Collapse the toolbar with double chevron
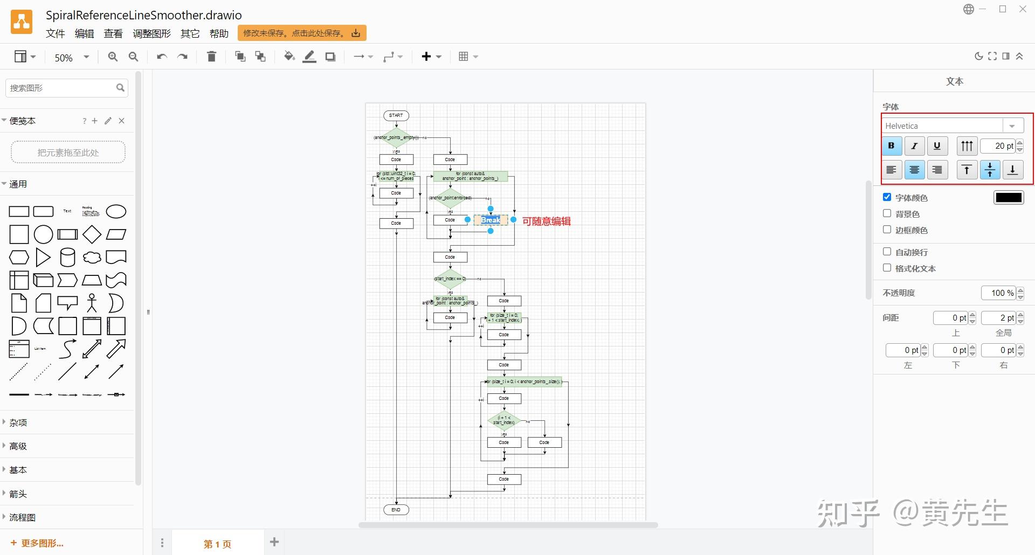Image resolution: width=1035 pixels, height=555 pixels. coord(1019,57)
